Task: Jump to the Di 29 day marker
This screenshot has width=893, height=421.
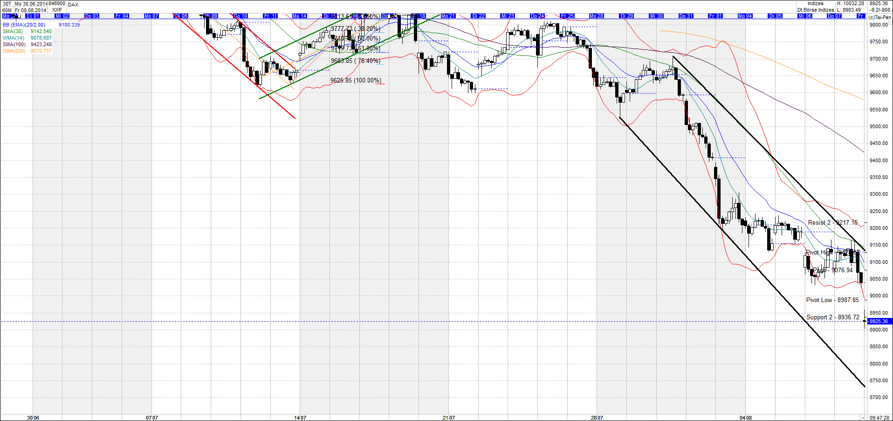Action: coord(626,16)
